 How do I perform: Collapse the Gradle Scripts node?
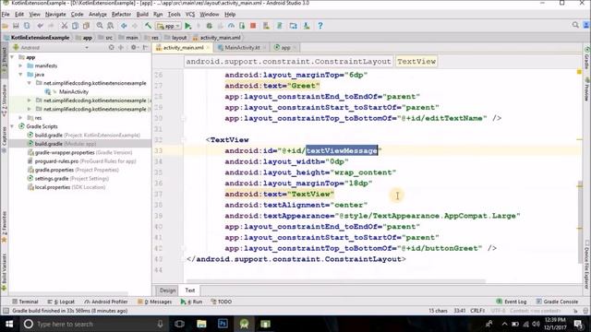tap(12, 126)
